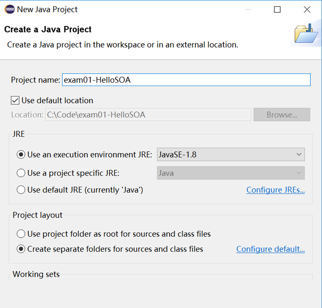Select Use a project specific JRE
The image size is (322, 308).
tap(21, 173)
